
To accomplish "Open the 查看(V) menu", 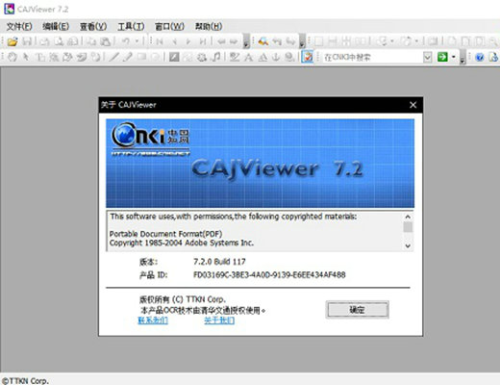I will (93, 26).
